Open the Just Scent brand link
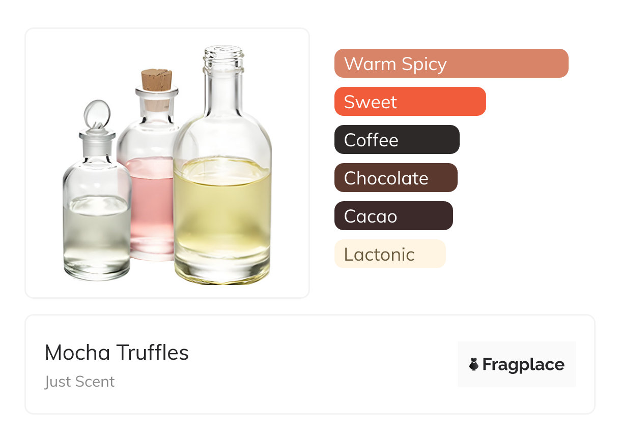Screen dimensions: 620x439 79,382
